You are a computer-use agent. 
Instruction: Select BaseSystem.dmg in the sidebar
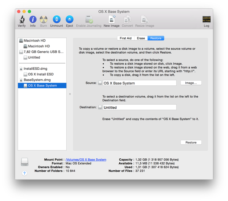tap(42, 80)
